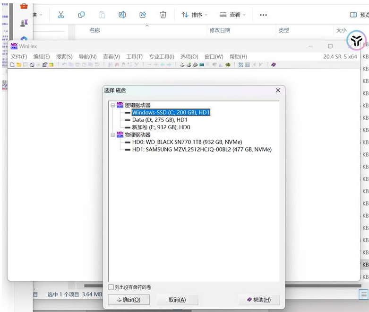Toggle the 预览 preview pane button
Viewport: 369px width, 312px height.
point(360,15)
